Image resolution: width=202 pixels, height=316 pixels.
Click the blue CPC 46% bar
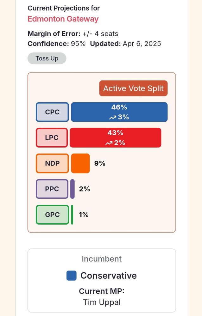click(119, 112)
